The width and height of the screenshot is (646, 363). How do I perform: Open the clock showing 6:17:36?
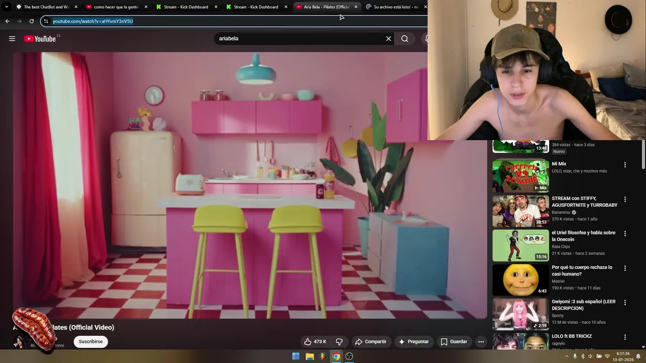[623, 356]
